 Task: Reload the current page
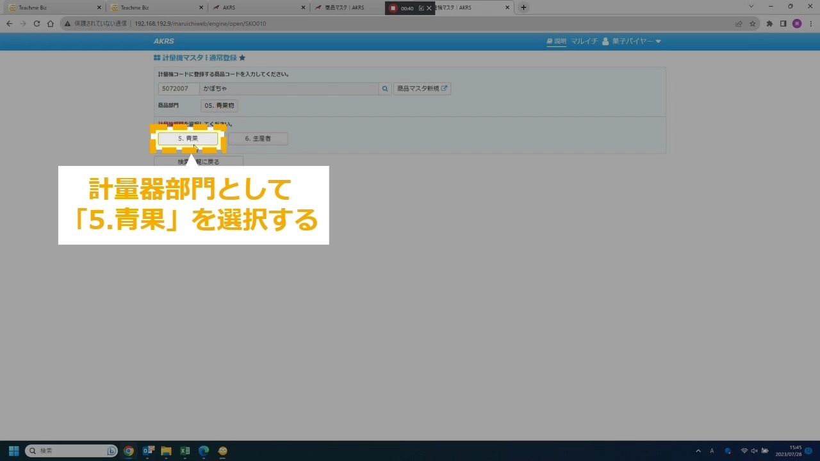pos(37,24)
